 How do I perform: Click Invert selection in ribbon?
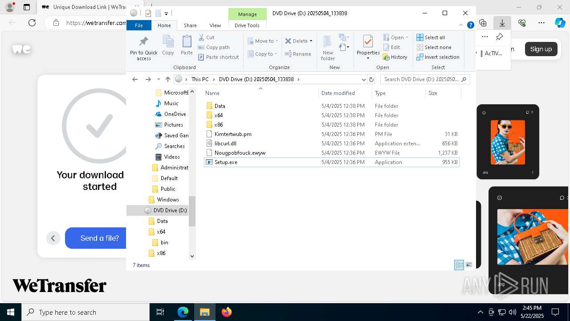tap(438, 57)
